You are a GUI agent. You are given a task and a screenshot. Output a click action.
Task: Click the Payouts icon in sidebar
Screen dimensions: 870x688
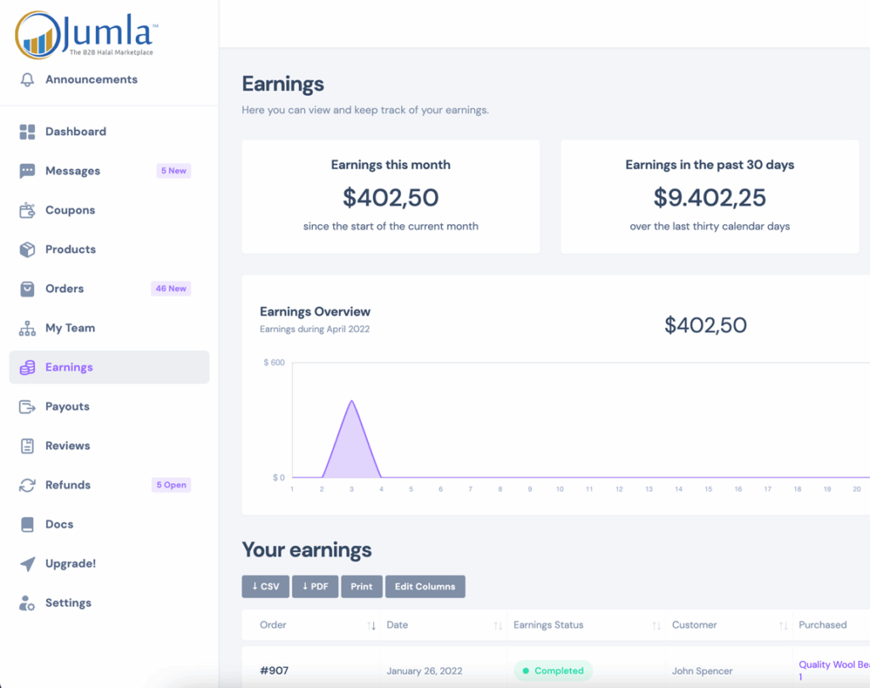click(27, 407)
